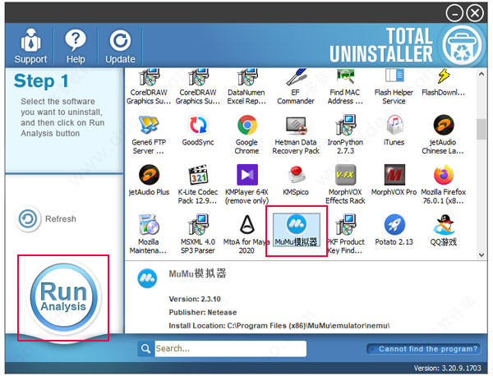493x376 pixels.
Task: Click the Run Analysis button
Action: 64,297
